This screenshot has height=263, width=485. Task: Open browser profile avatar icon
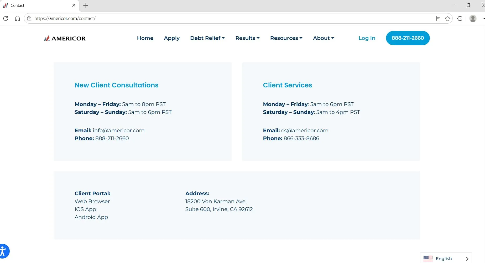pyautogui.click(x=473, y=18)
